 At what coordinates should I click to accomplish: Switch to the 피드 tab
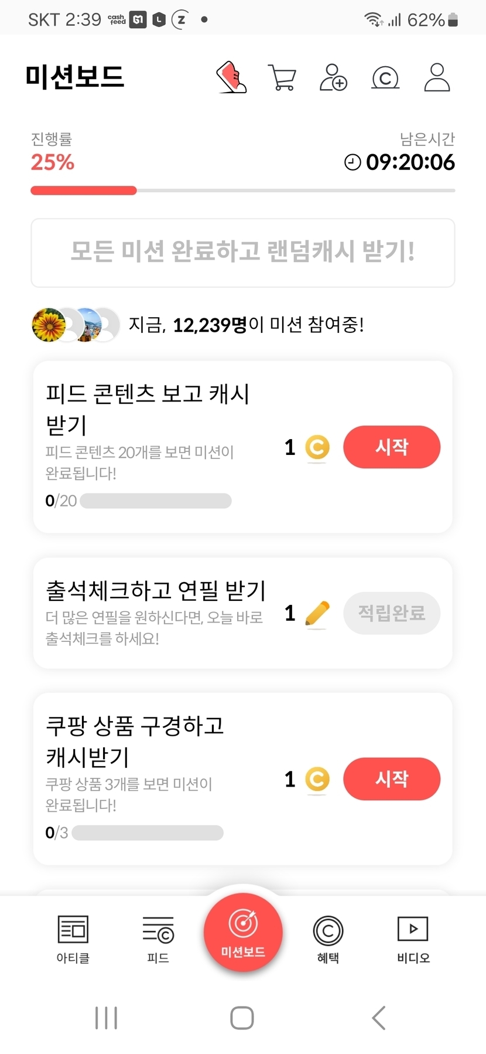[158, 939]
